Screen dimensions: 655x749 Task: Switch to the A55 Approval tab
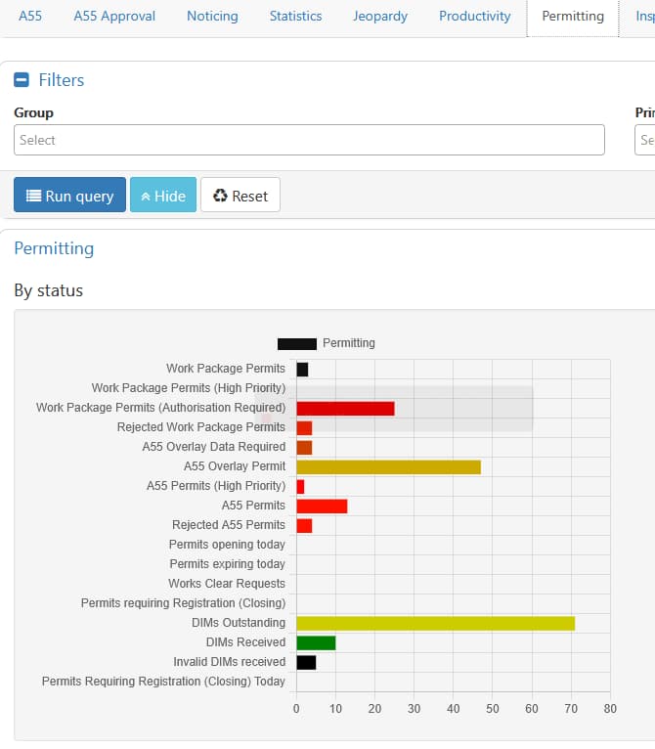click(x=114, y=17)
